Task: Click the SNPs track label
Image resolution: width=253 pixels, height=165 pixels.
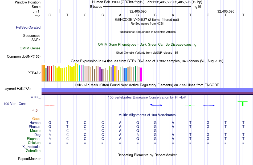Action: pyautogui.click(x=36, y=40)
